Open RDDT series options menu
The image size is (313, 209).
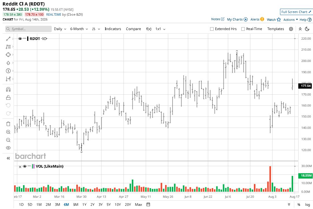pos(25,38)
